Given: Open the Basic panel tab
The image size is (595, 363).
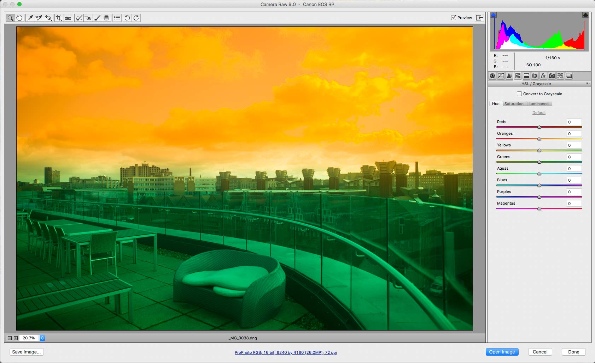Looking at the screenshot, I should 492,76.
